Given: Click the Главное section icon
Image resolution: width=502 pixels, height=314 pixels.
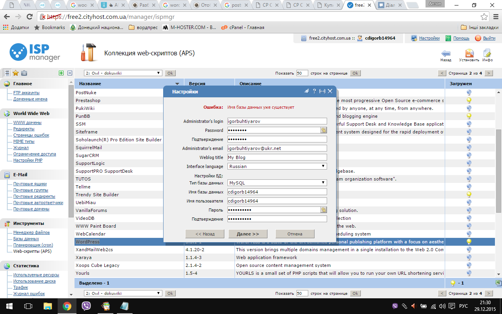Looking at the screenshot, I should click(x=7, y=84).
